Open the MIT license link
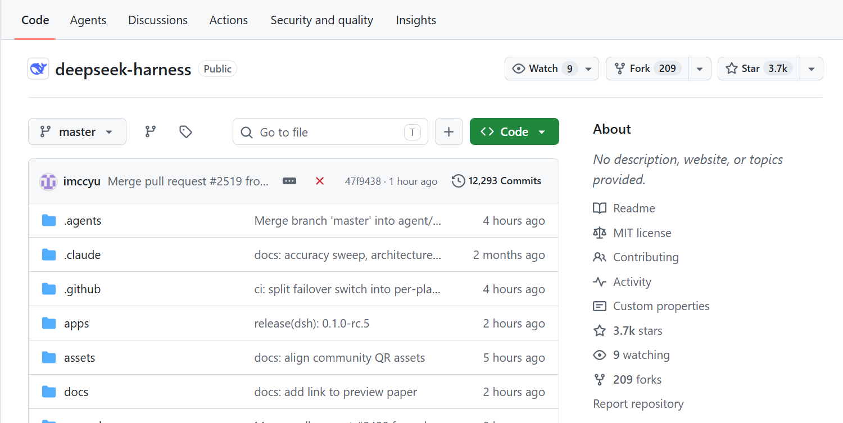 click(642, 233)
